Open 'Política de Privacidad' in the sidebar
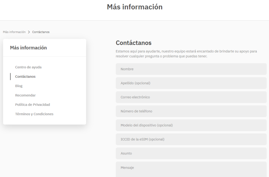This screenshot has width=269, height=177. [33, 105]
